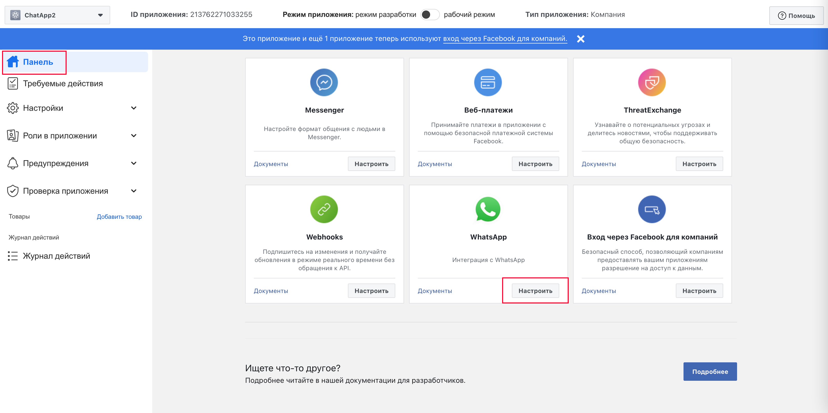
Task: Click the Messenger product icon
Action: (x=324, y=82)
